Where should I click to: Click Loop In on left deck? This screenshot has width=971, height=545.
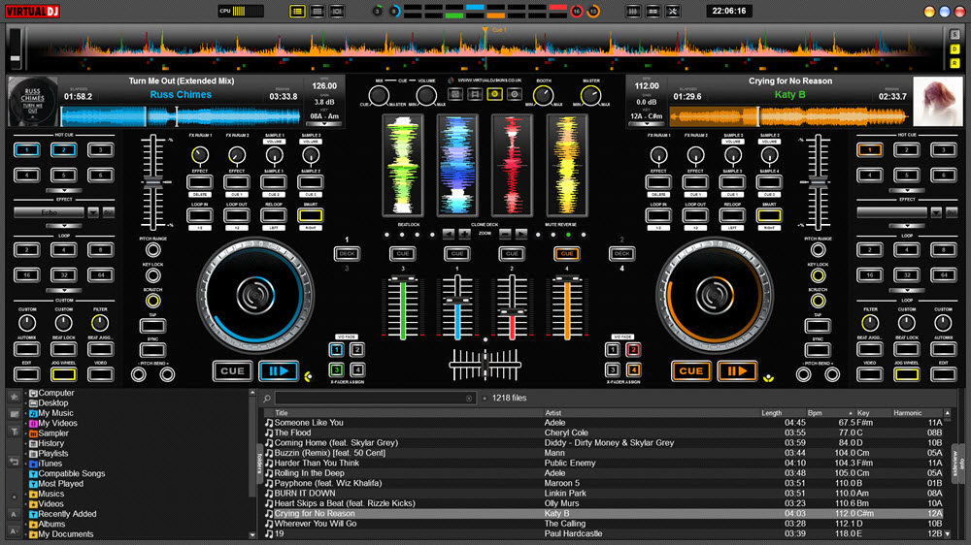(199, 215)
